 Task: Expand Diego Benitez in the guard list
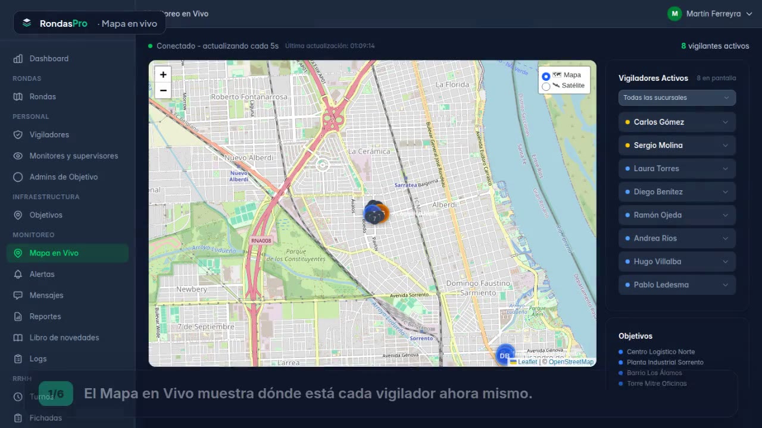pos(677,191)
